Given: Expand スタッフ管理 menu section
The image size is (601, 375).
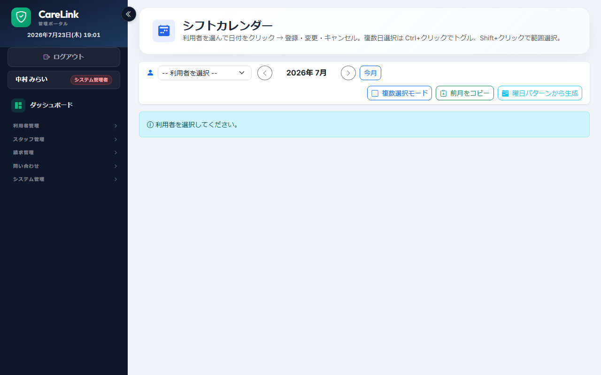Looking at the screenshot, I should tap(65, 139).
